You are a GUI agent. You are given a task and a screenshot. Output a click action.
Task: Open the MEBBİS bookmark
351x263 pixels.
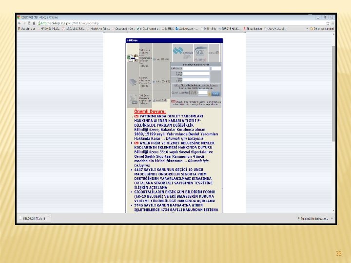(x=167, y=29)
